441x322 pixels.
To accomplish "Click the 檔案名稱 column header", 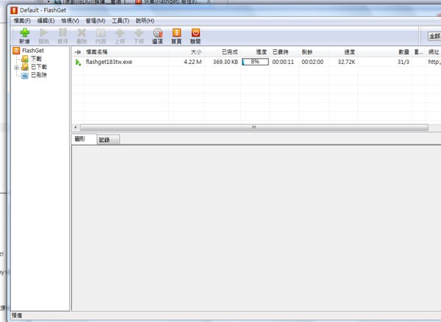I will pos(126,52).
